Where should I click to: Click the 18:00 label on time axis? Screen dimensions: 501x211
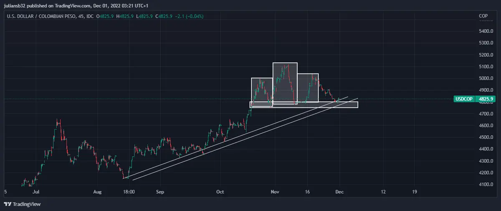pyautogui.click(x=129, y=192)
